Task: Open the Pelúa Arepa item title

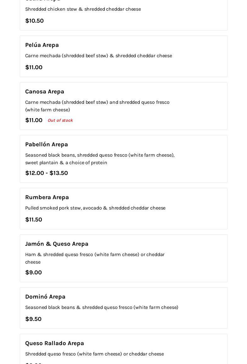Action: coord(42,45)
